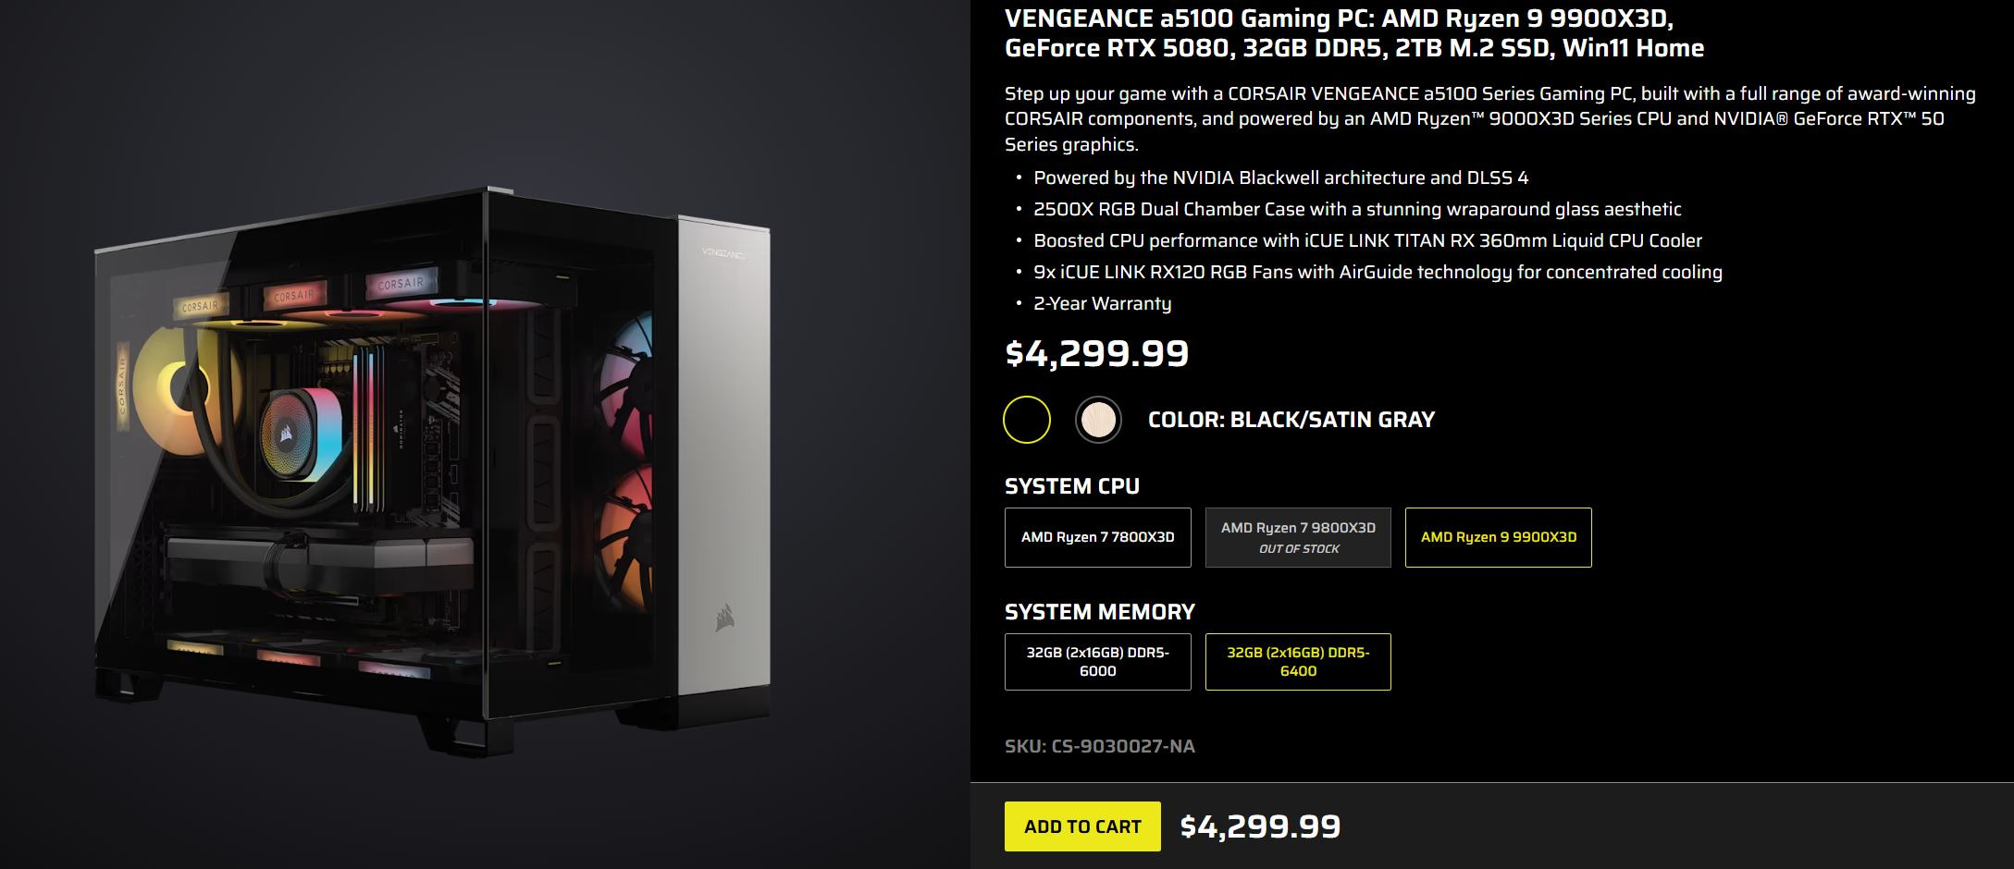Image resolution: width=2014 pixels, height=869 pixels.
Task: Switch to the Satin Gray color option
Action: (1096, 419)
